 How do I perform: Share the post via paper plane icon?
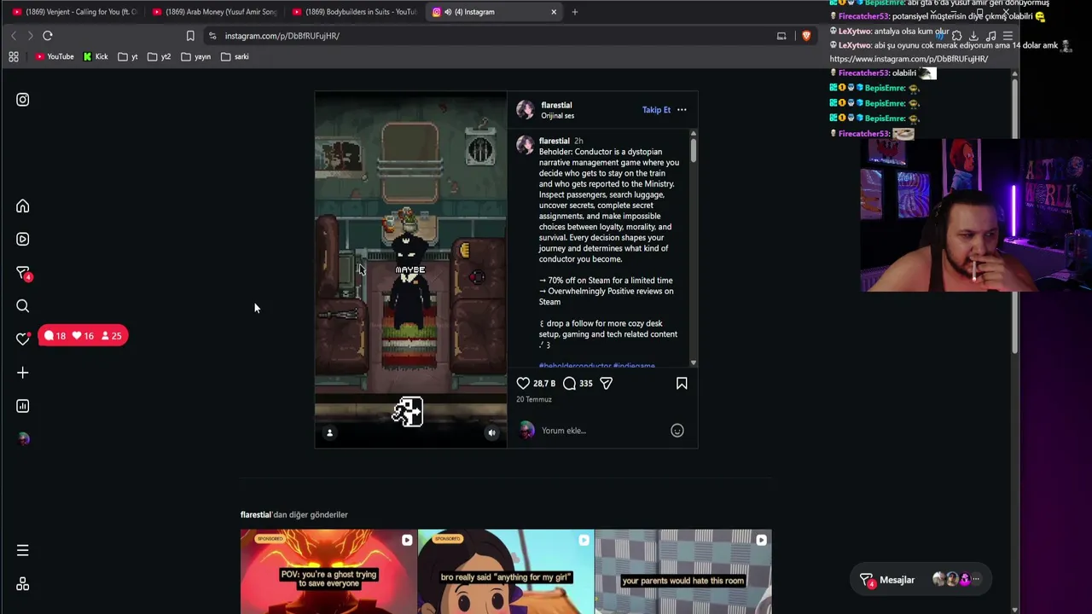pos(606,384)
